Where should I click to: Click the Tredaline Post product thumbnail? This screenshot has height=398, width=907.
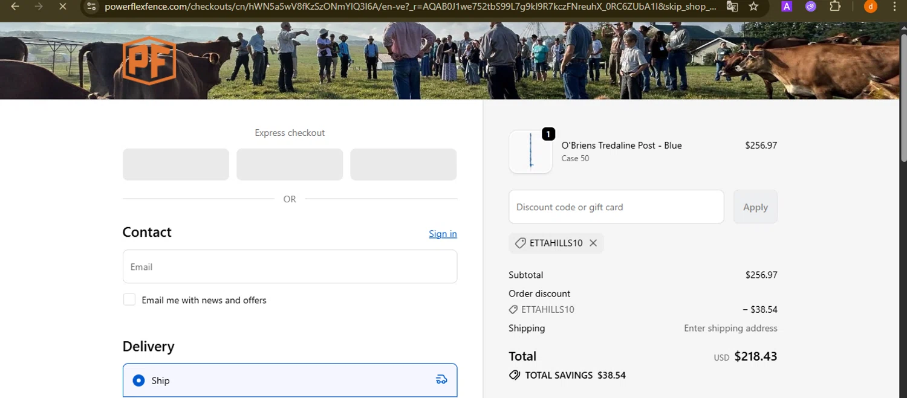coord(530,152)
